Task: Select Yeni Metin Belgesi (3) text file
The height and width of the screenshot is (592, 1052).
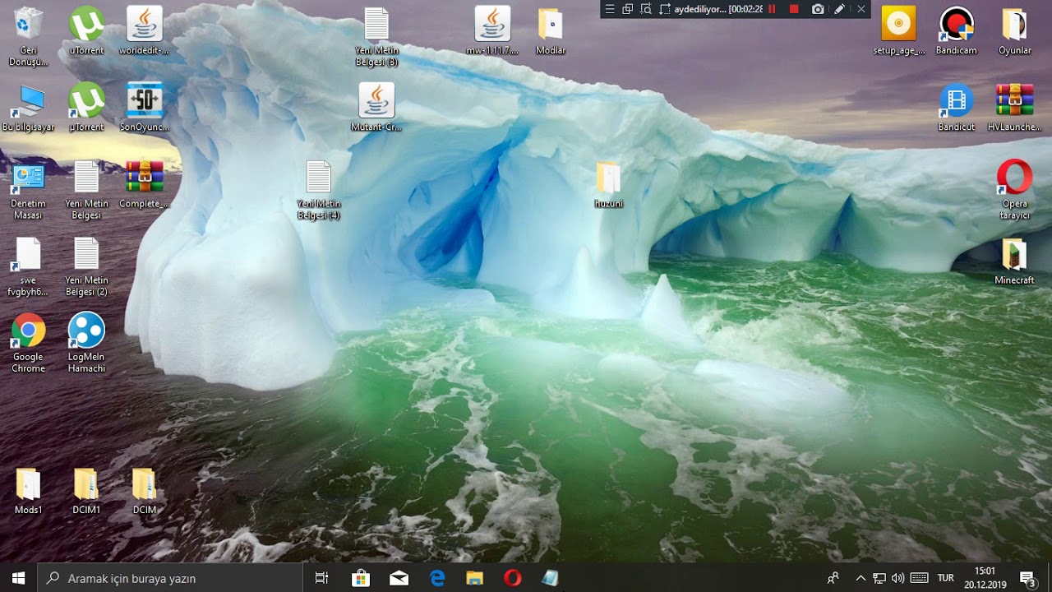Action: click(376, 25)
